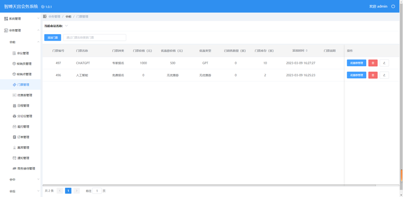The width and height of the screenshot is (403, 197).
Task: Click the 会务管理 breadcrumb link
Action: tap(54, 17)
